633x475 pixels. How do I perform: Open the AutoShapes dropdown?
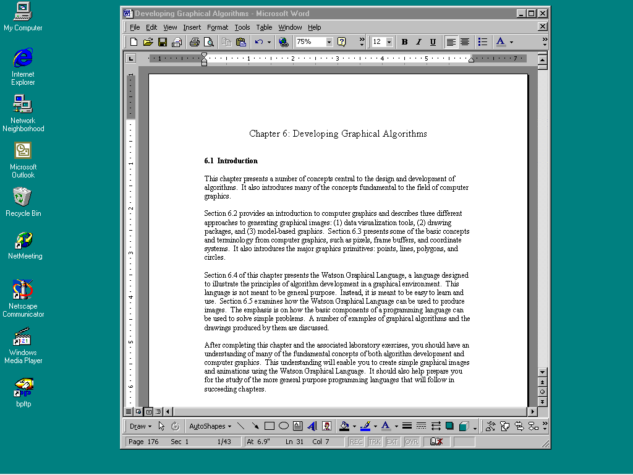210,426
